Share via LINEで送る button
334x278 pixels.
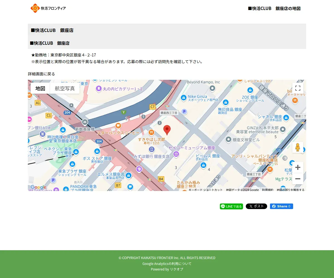click(231, 206)
